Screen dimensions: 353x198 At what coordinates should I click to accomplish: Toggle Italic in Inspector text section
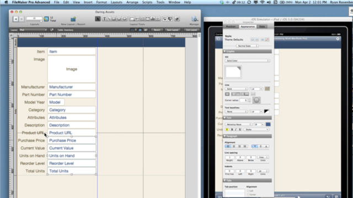[236, 130]
